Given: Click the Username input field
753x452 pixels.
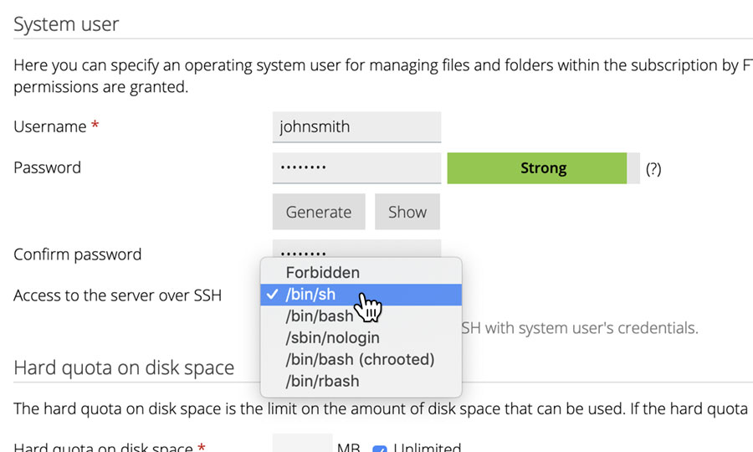Looking at the screenshot, I should point(356,126).
